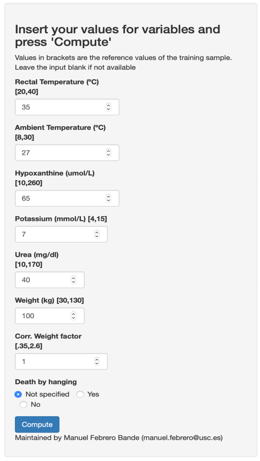The width and height of the screenshot is (260, 461).
Task: Select 'Not specified' for Death by hanging
Action: [x=18, y=394]
